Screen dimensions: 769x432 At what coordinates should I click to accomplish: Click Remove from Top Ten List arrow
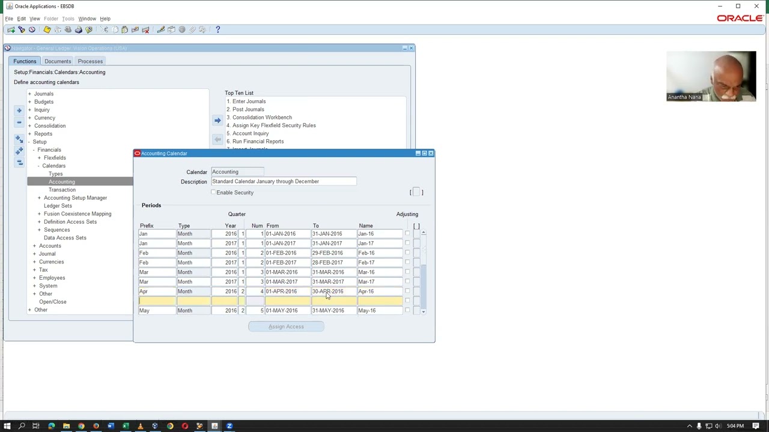217,139
